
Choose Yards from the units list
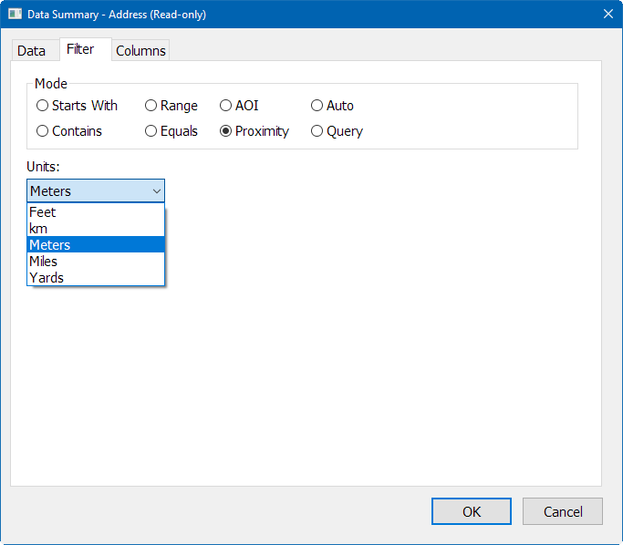pyautogui.click(x=47, y=278)
